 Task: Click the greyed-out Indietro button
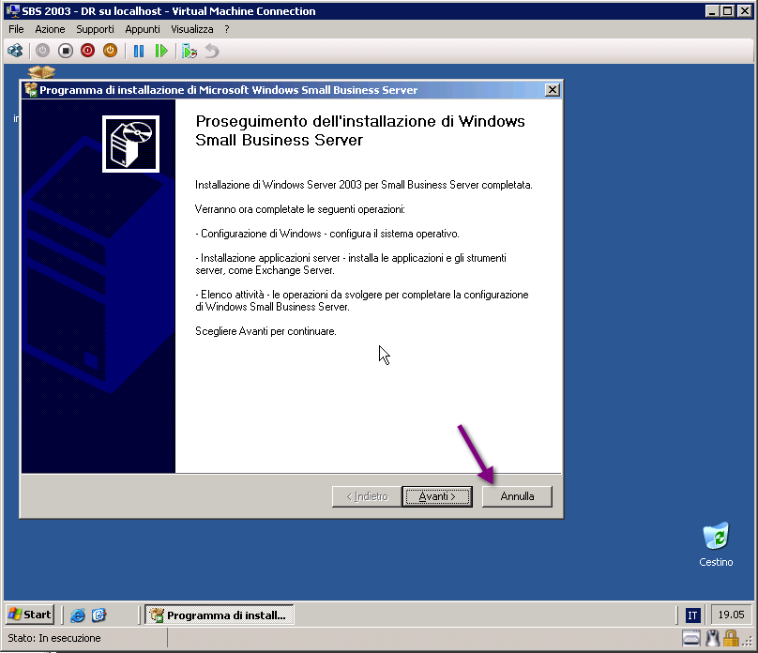click(x=367, y=496)
